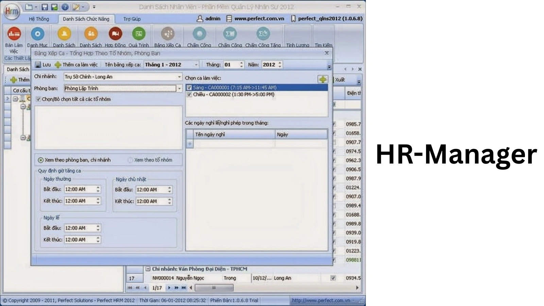Toggle Chọn/Bỏ chọn tất cả các tổ nhóm

tap(38, 99)
